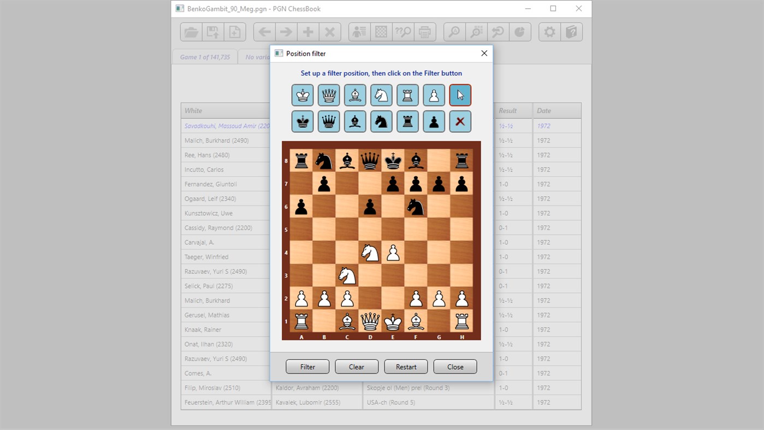The width and height of the screenshot is (764, 430).
Task: Open the settings gear icon
Action: click(x=549, y=32)
